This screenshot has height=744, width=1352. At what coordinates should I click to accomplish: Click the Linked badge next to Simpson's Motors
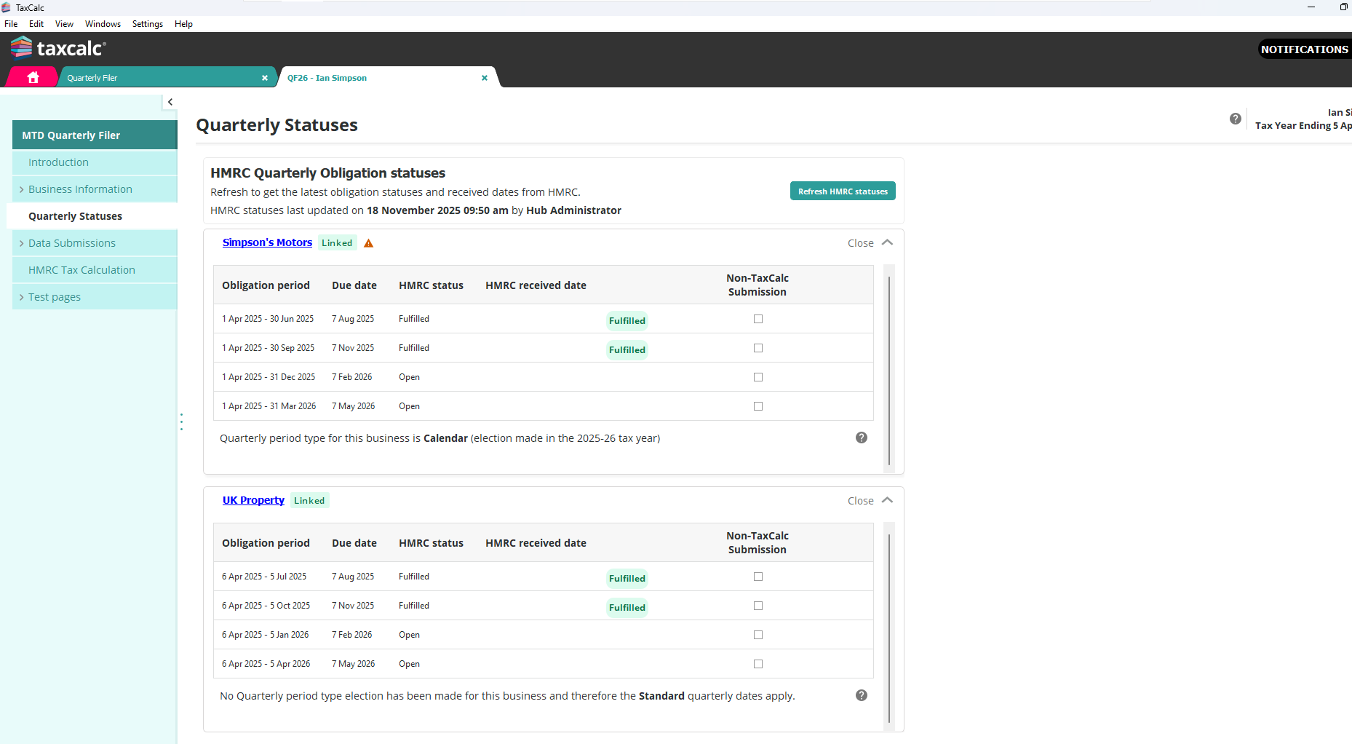(337, 243)
